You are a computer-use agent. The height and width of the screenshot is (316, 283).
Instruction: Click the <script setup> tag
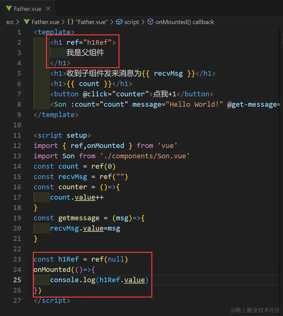[62, 135]
